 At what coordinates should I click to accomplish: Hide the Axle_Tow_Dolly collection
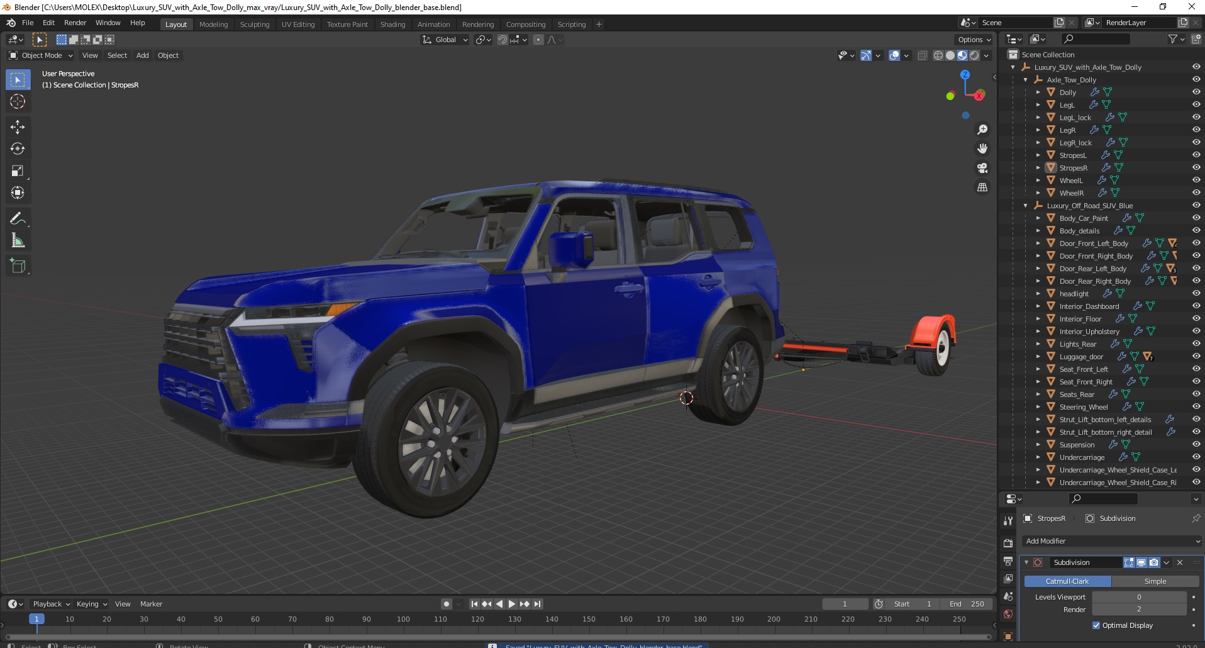1196,79
